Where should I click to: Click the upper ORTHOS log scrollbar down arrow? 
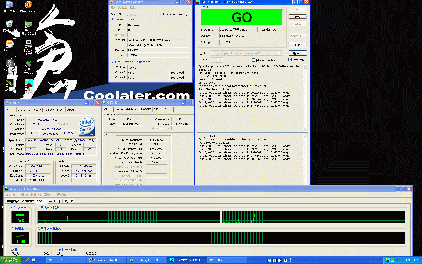[x=305, y=130]
